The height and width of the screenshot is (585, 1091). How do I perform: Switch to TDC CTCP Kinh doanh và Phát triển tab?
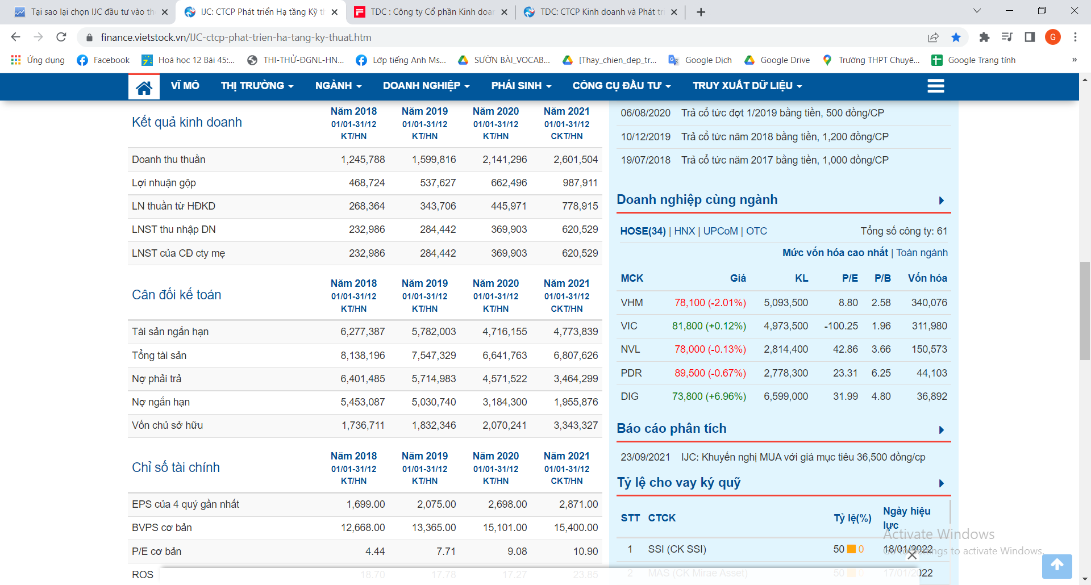tap(601, 12)
